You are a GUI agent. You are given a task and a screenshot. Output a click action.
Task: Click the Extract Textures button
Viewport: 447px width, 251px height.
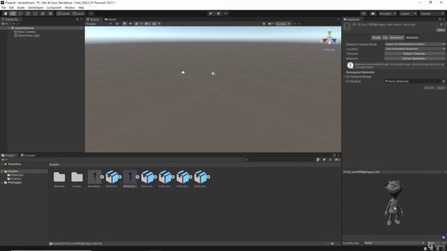[415, 54]
